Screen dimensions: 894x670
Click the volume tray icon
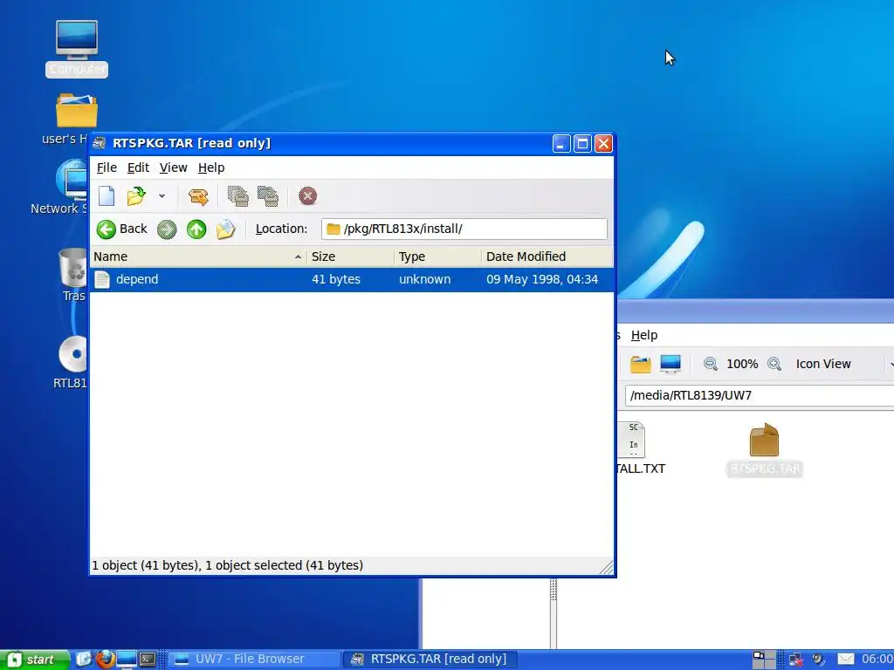819,660
